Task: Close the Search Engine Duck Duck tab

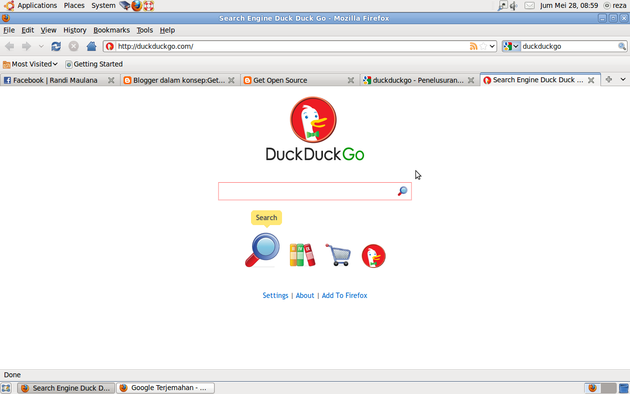Action: [591, 80]
